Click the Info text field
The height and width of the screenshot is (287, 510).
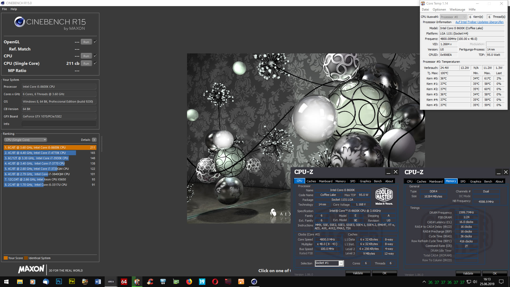[59, 124]
